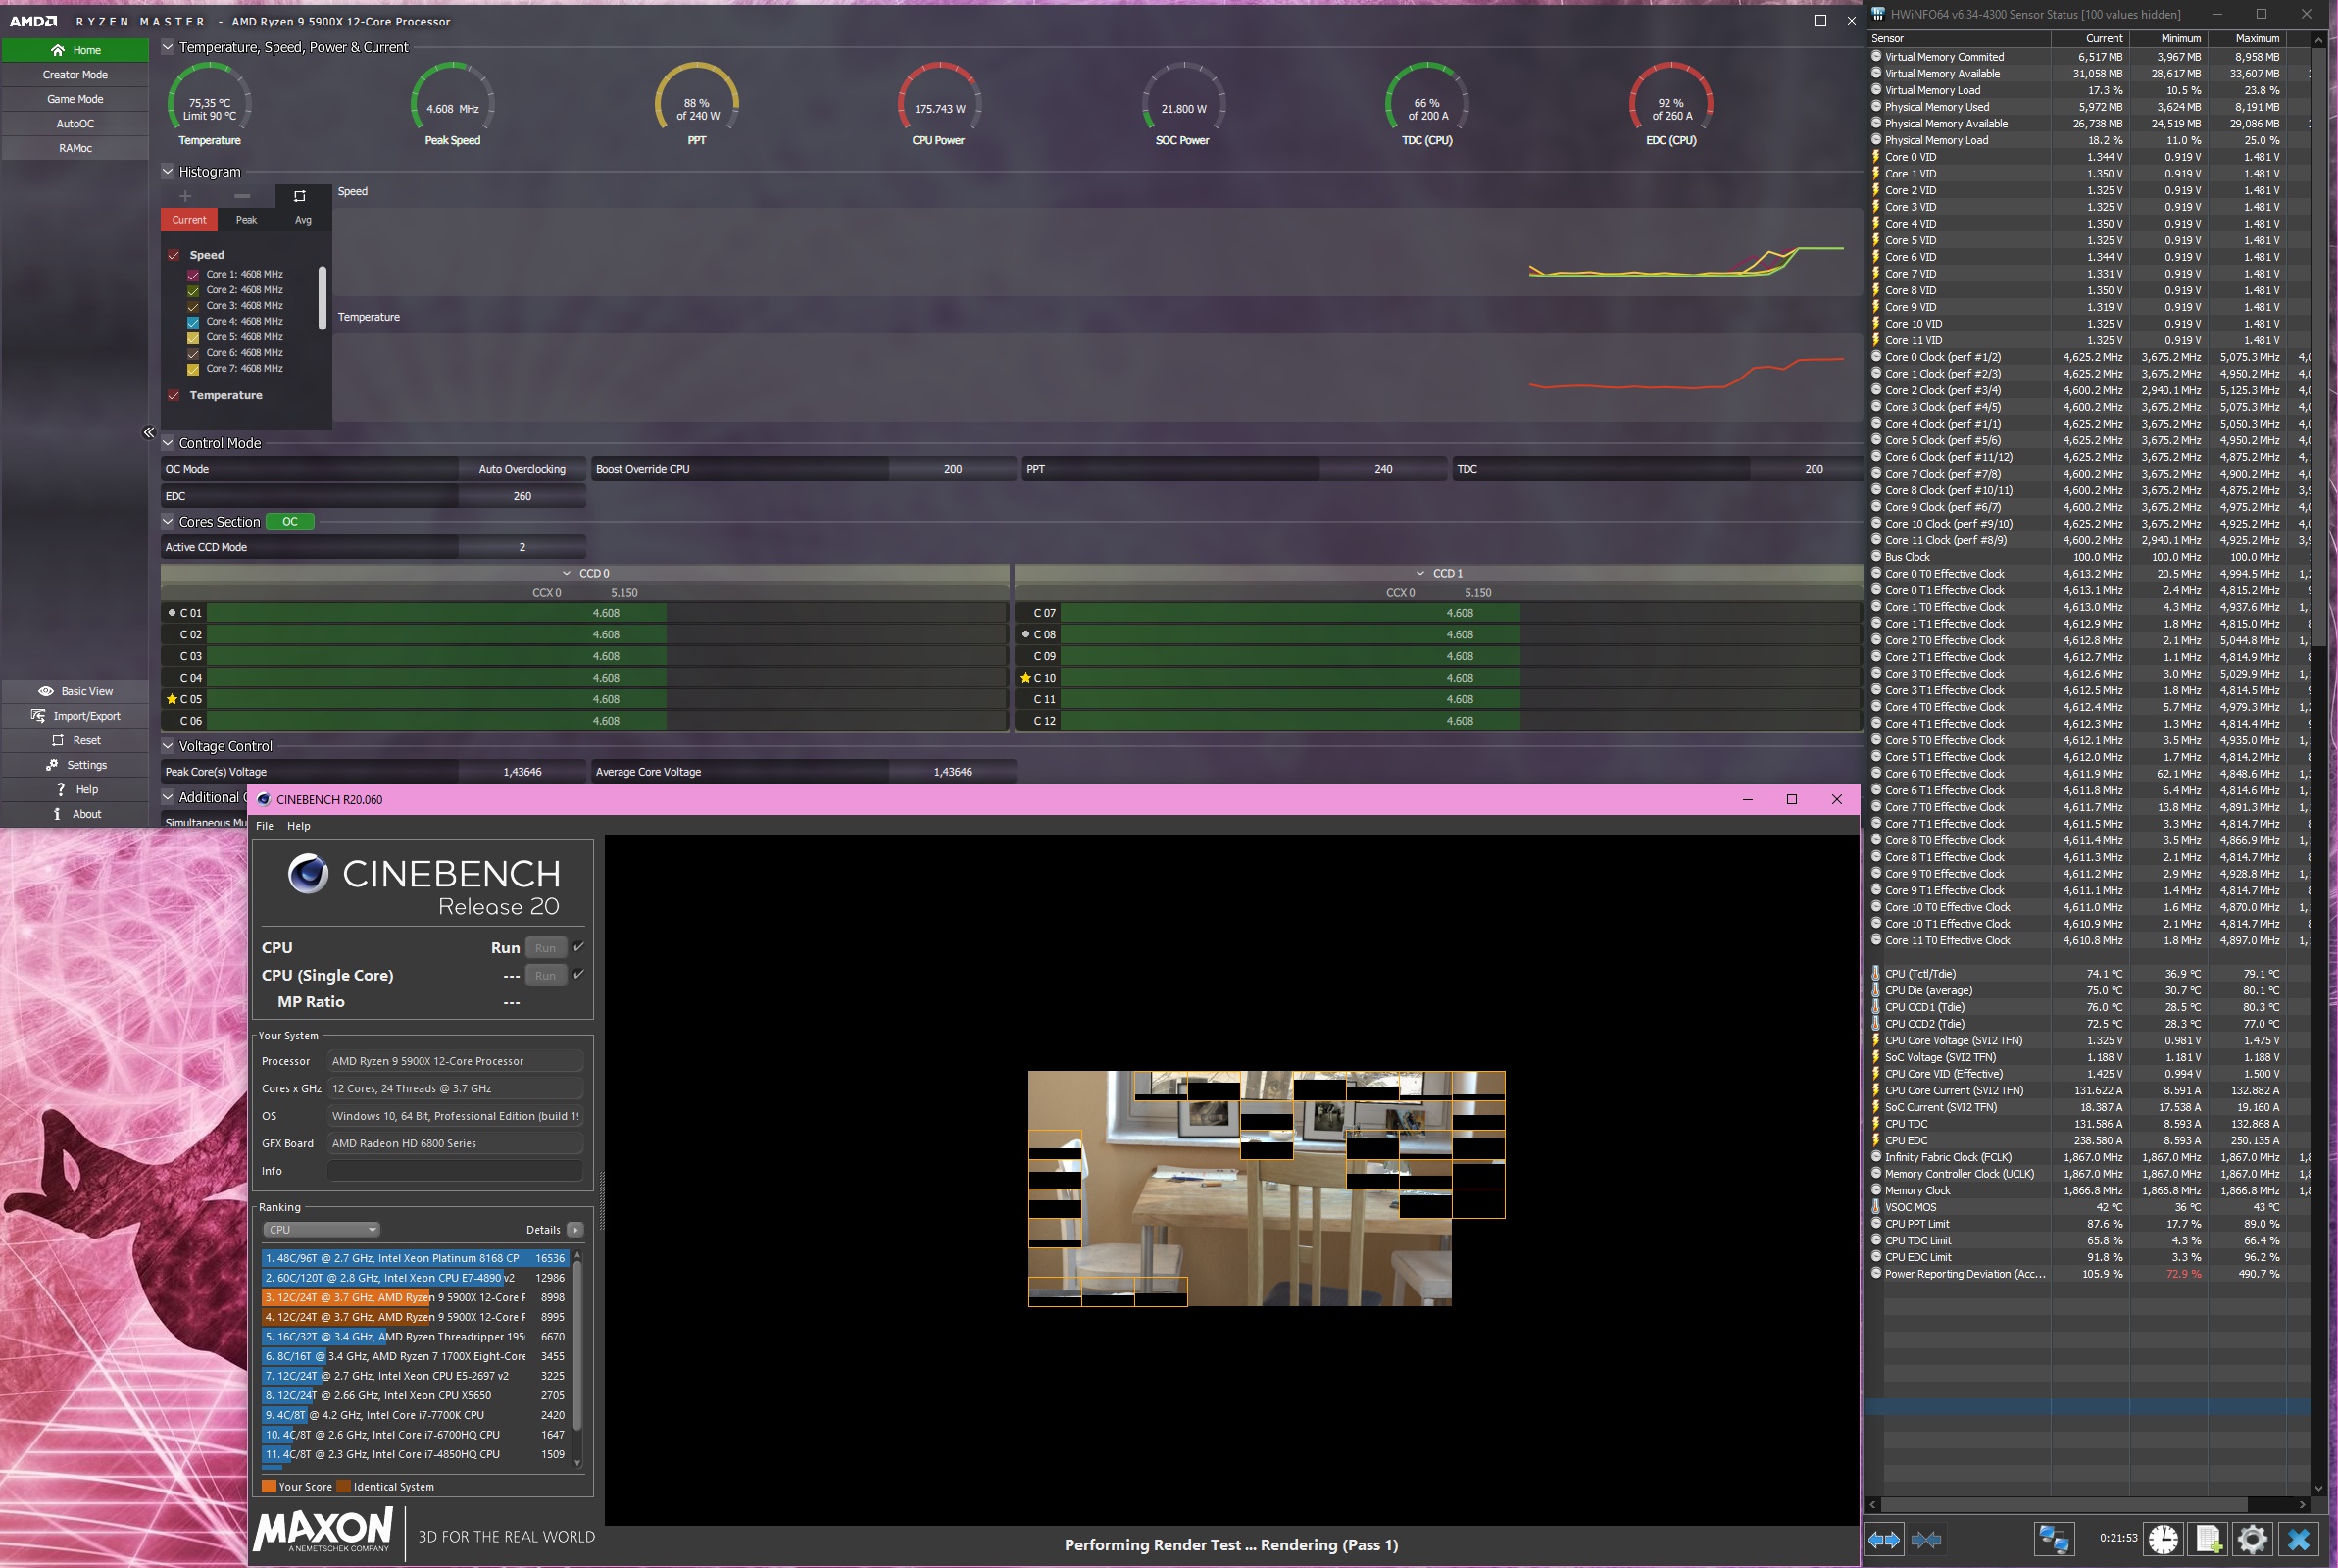Toggle the Core 5: 4608 MHz checkbox
The width and height of the screenshot is (2338, 1568).
[193, 338]
